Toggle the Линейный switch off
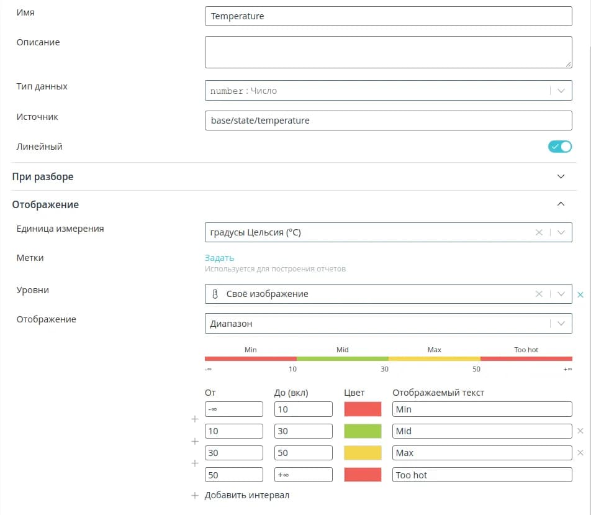 [x=559, y=147]
